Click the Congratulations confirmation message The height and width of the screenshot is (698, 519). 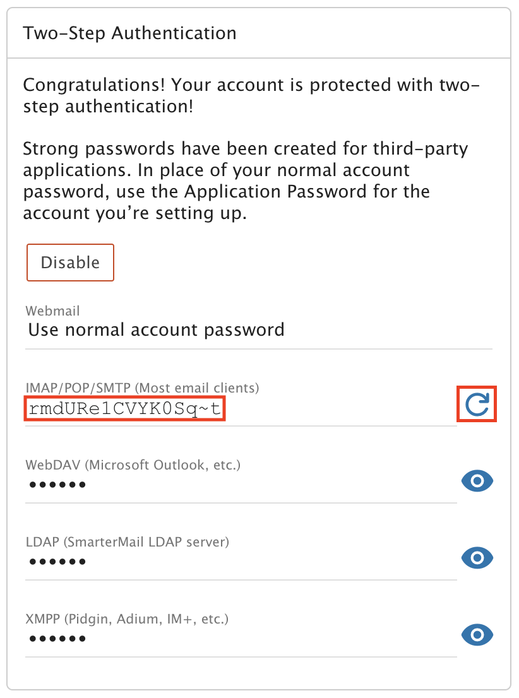[x=252, y=95]
